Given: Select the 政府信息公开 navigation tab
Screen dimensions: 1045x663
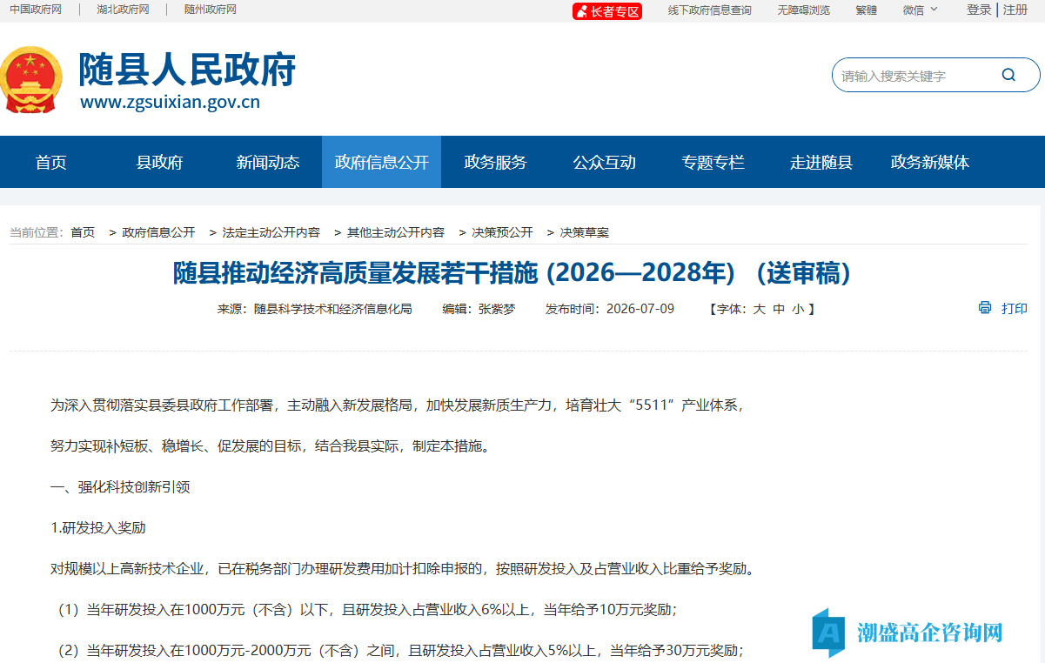Looking at the screenshot, I should 382,162.
